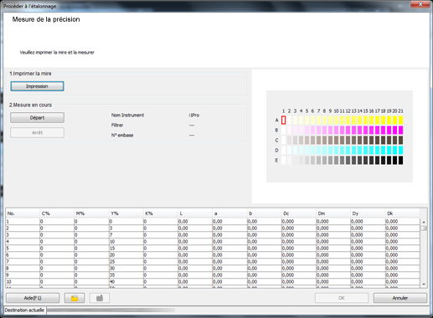Close the calibration dialog window
This screenshot has width=433, height=318.
point(420,4)
